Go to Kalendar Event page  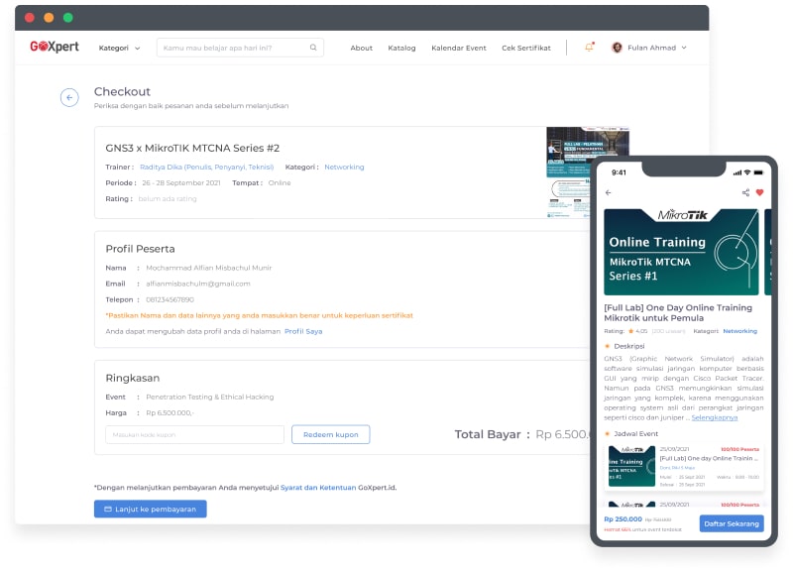pos(458,48)
